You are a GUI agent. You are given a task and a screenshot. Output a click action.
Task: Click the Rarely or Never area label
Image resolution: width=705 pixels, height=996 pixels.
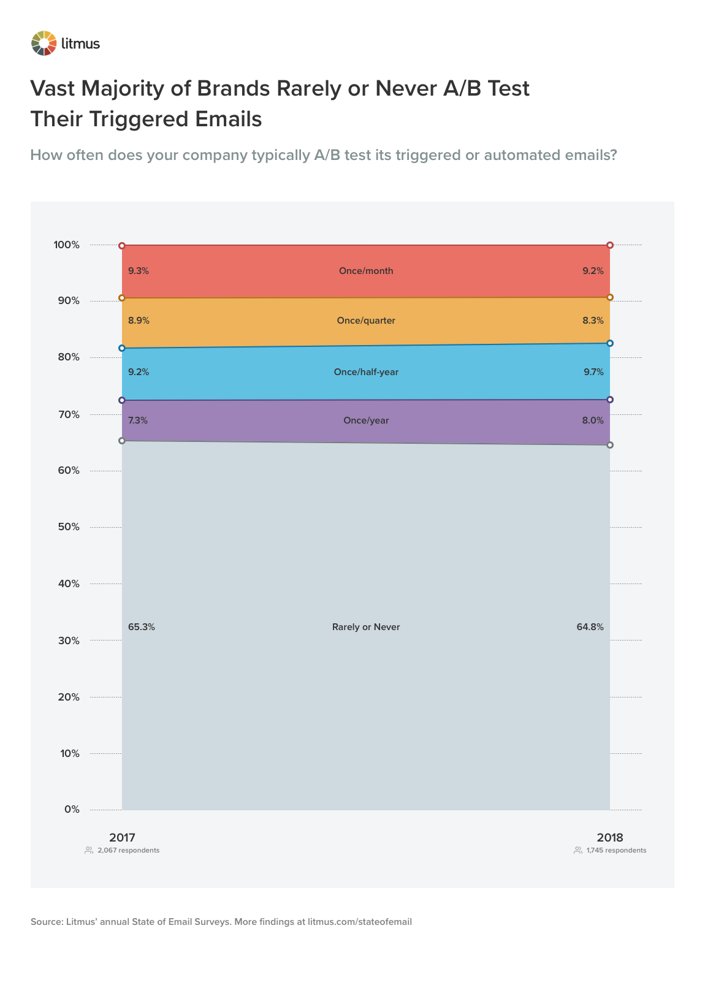[x=366, y=627]
